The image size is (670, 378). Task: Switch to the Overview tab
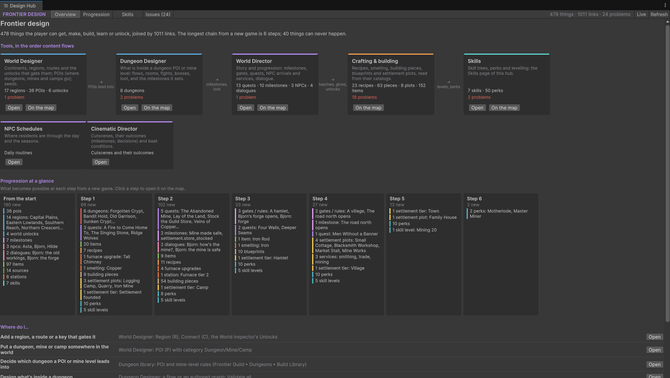[65, 15]
